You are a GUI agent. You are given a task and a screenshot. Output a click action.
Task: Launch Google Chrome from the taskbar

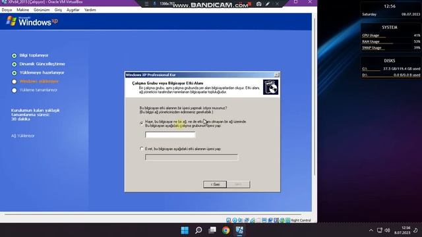click(x=226, y=230)
